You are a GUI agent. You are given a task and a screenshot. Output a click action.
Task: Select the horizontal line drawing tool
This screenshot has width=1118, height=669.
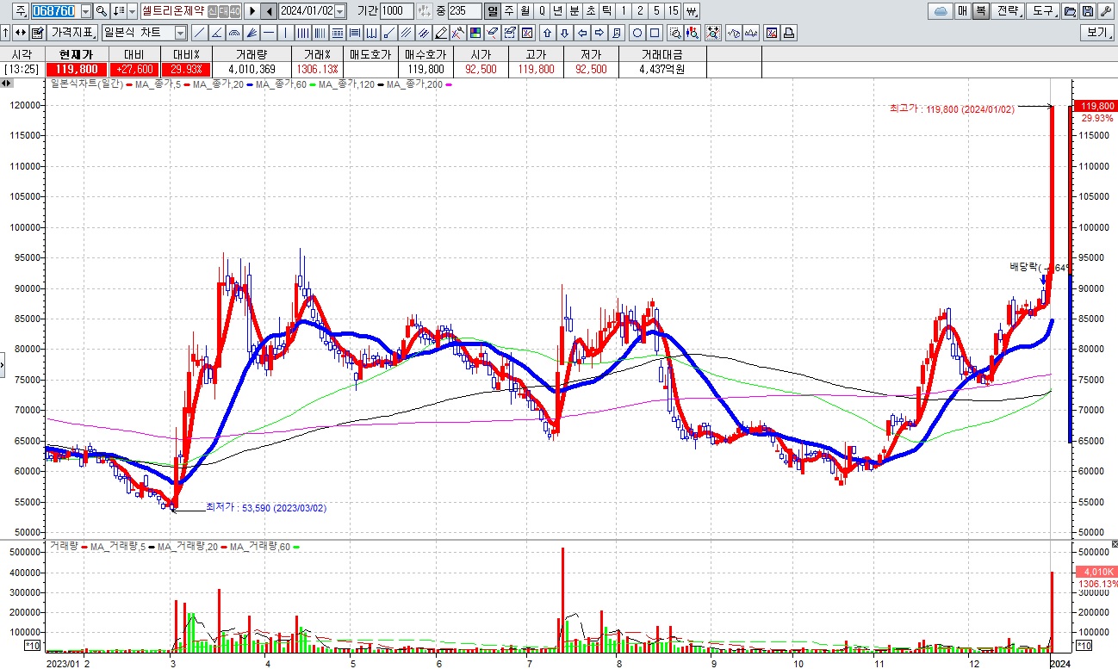[x=268, y=33]
